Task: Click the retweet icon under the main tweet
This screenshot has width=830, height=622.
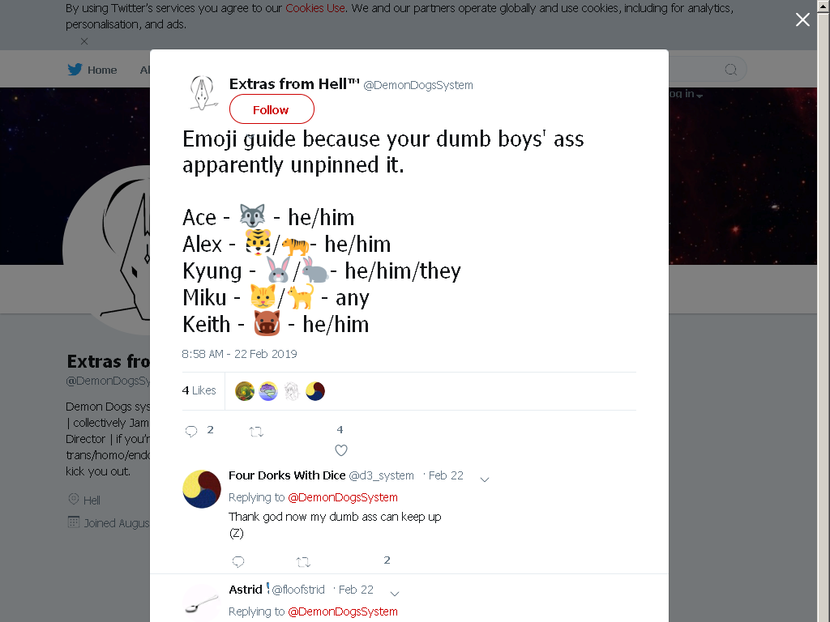Action: tap(256, 432)
